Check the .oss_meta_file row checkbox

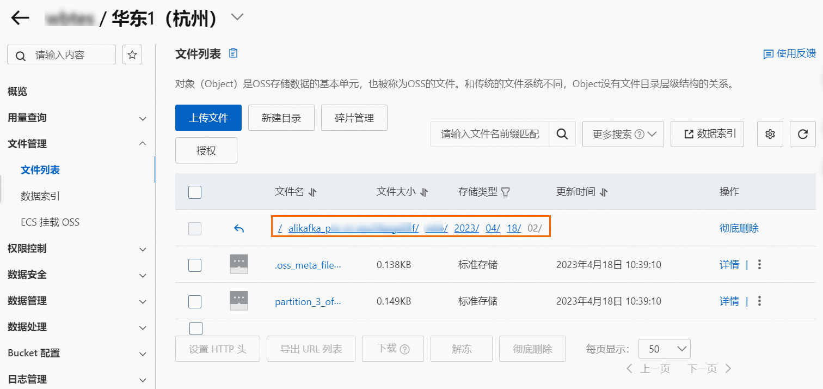[x=195, y=265]
